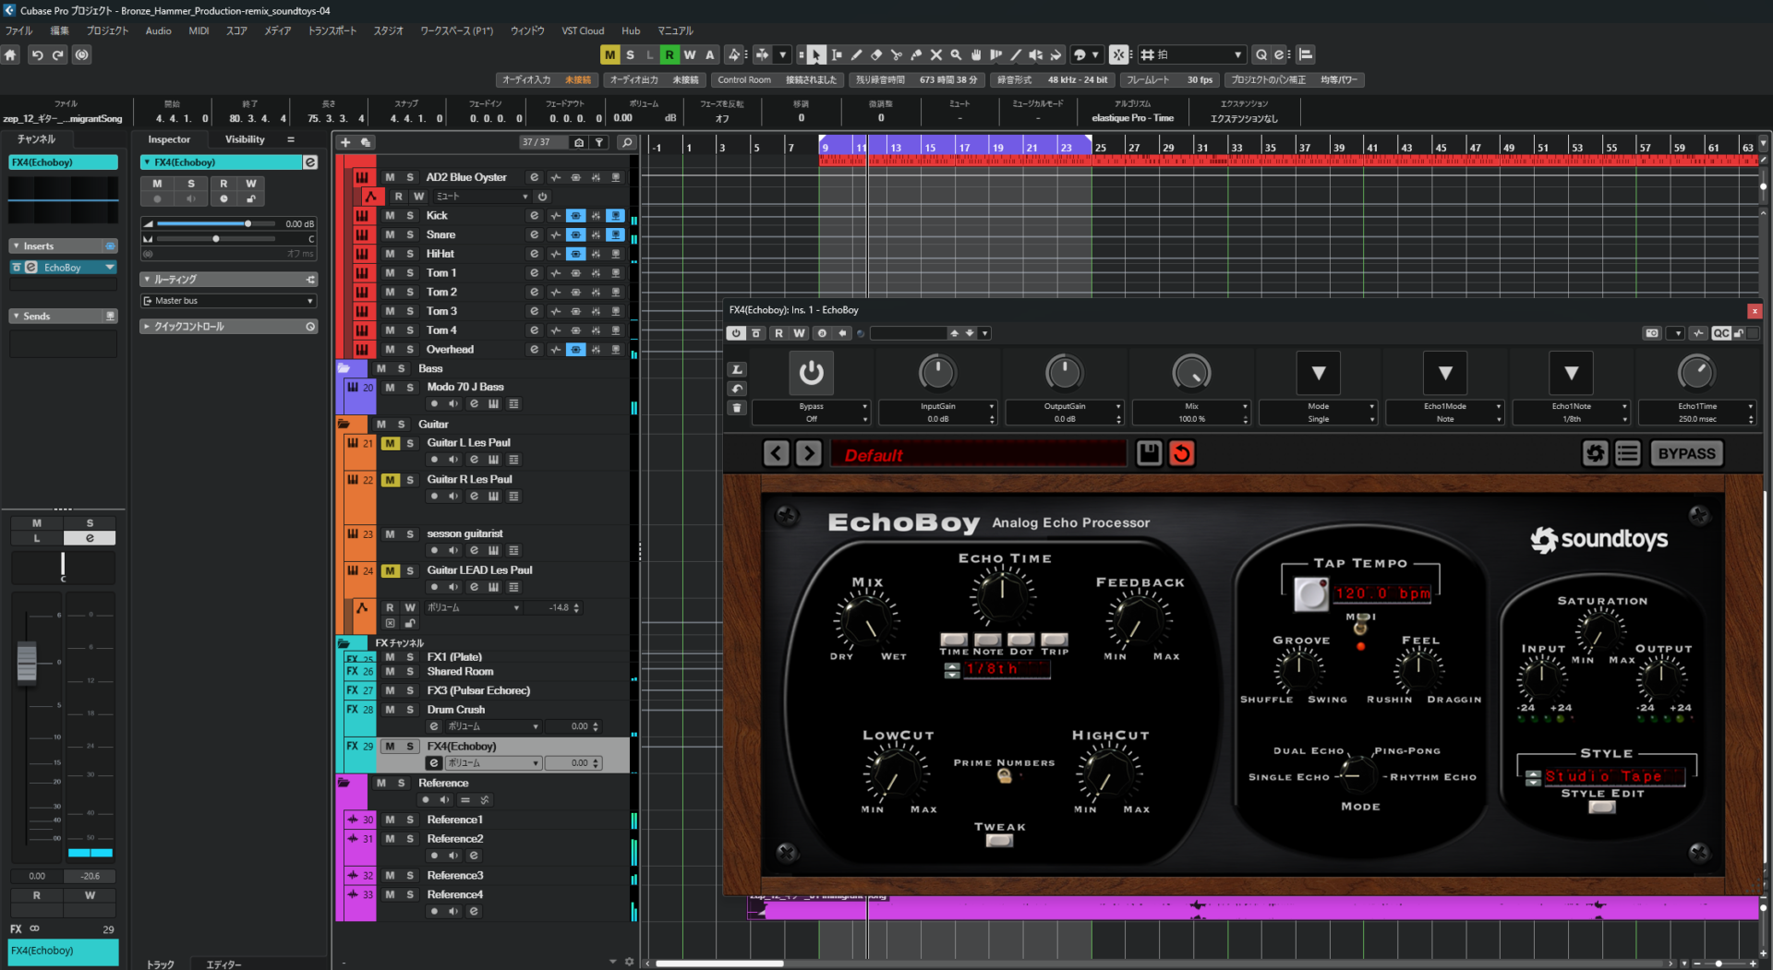Toggle Snap on/off button in toolbar
This screenshot has width=1773, height=970.
click(1118, 55)
